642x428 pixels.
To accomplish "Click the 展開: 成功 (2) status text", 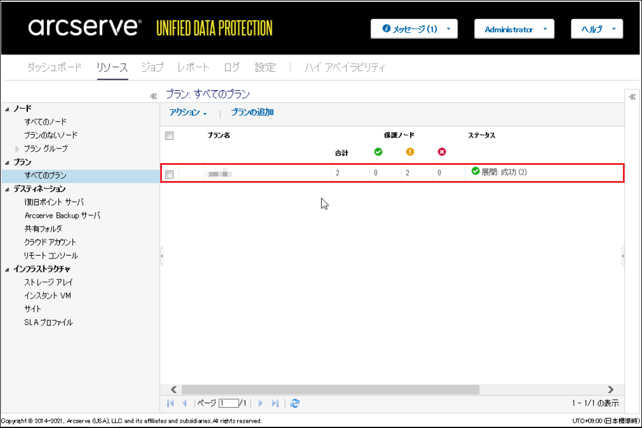I will 504,172.
